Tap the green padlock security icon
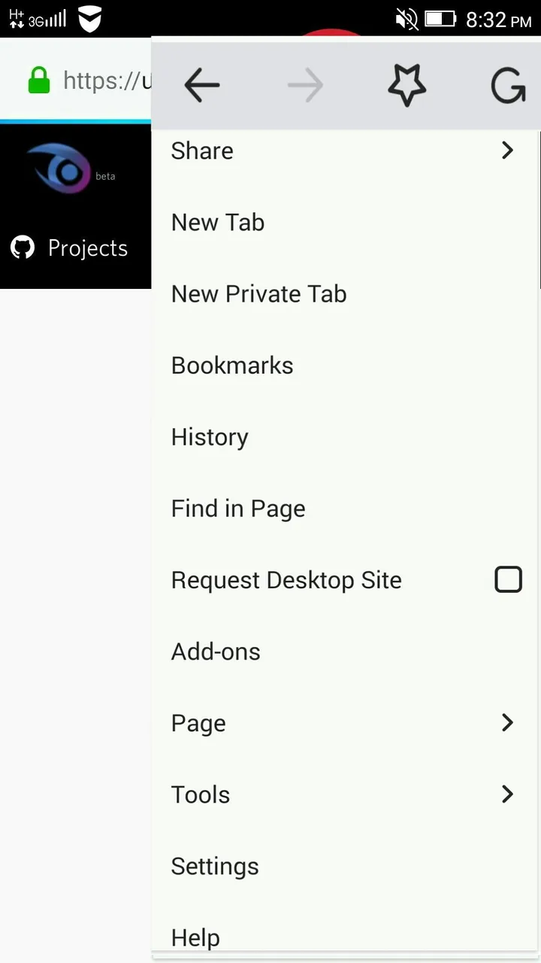Viewport: 541px width, 963px height. (39, 81)
